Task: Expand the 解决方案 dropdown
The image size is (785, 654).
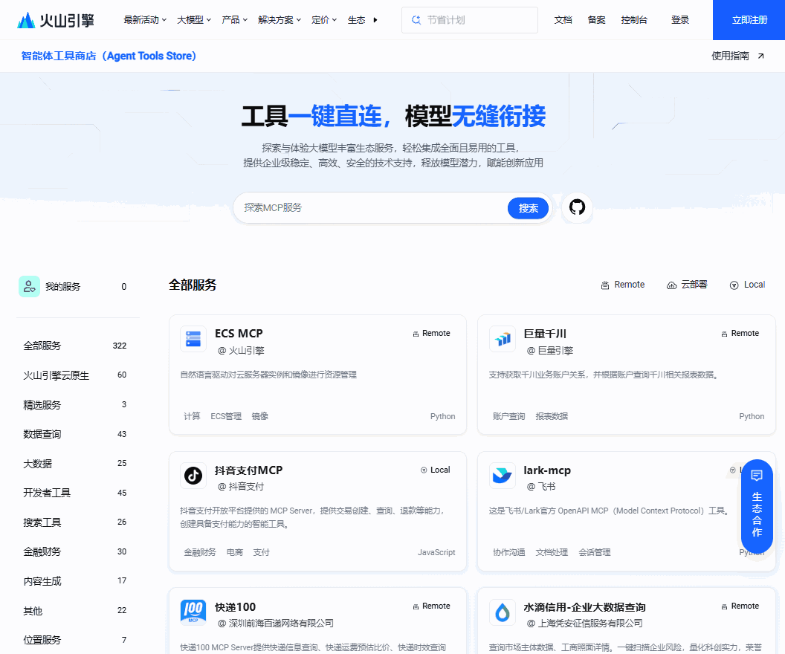Action: click(275, 20)
